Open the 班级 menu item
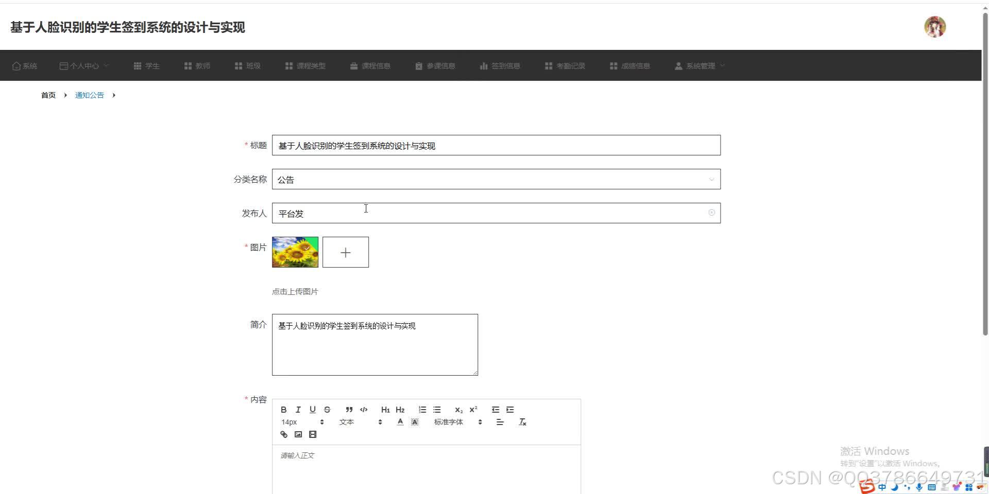 tap(247, 66)
